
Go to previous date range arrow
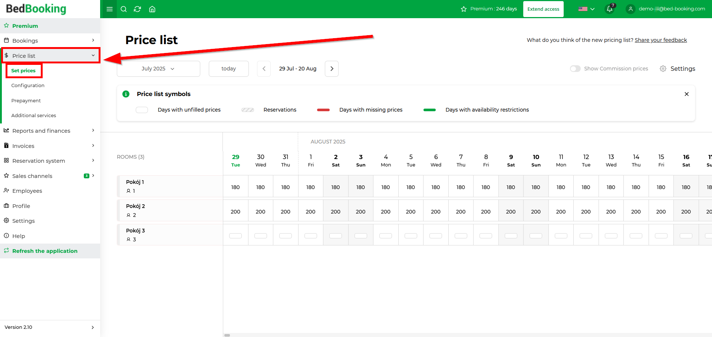pos(264,69)
